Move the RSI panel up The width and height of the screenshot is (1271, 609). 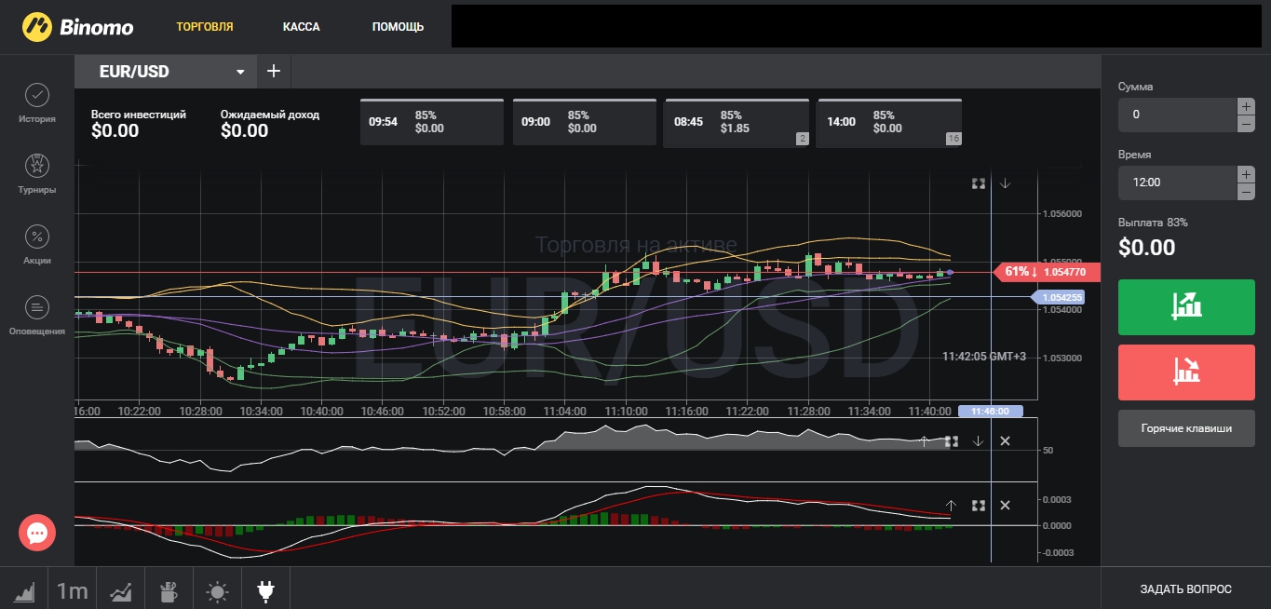924,440
